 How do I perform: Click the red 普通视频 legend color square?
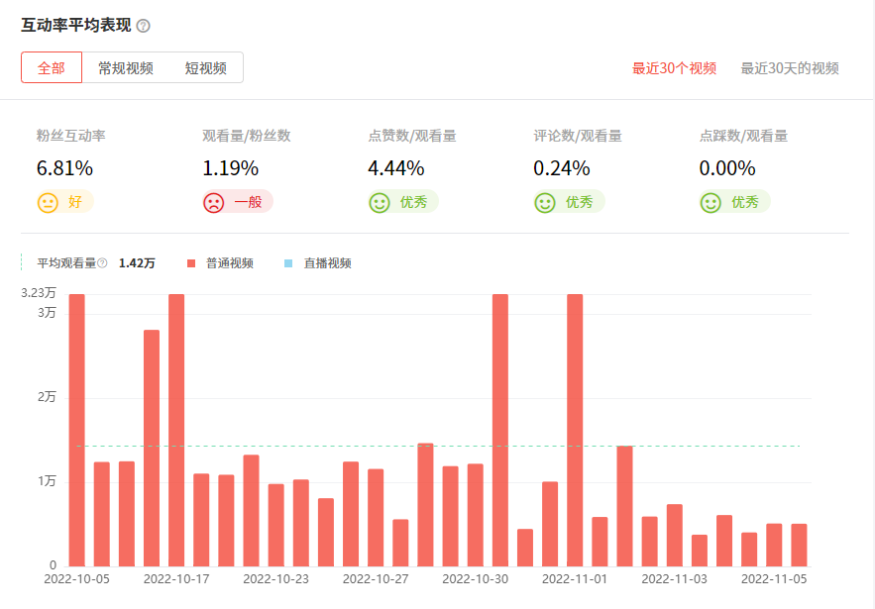(x=191, y=263)
